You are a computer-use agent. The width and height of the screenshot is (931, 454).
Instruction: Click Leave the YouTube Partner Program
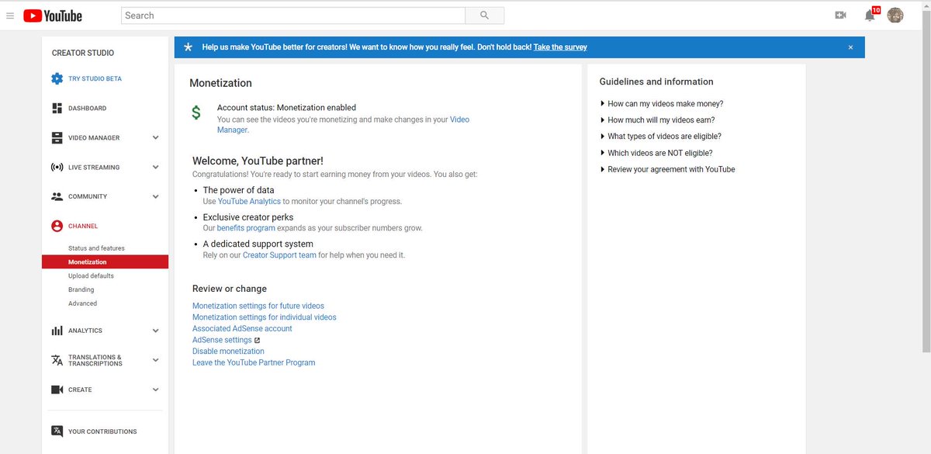(x=254, y=362)
